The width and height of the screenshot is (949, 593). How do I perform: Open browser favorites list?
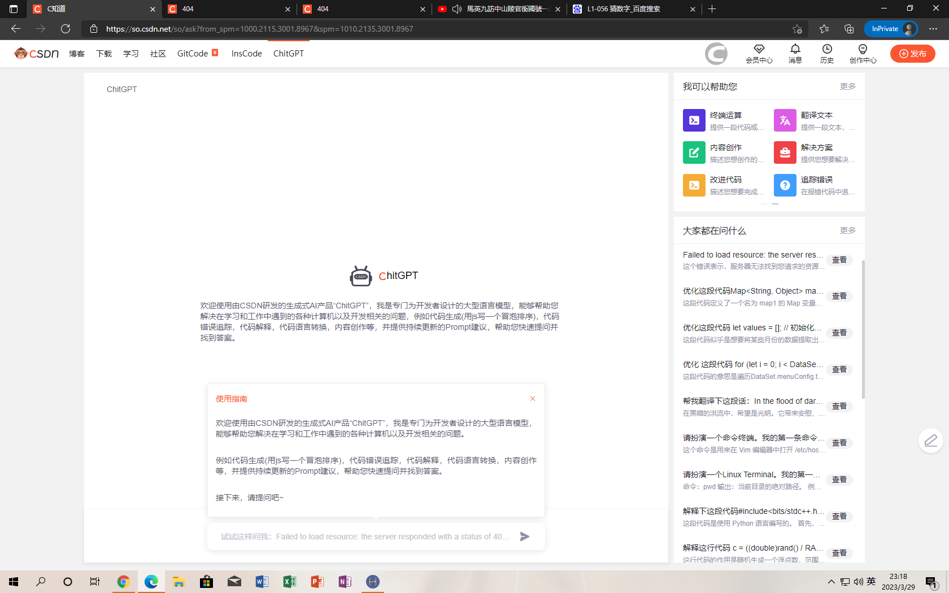click(824, 29)
